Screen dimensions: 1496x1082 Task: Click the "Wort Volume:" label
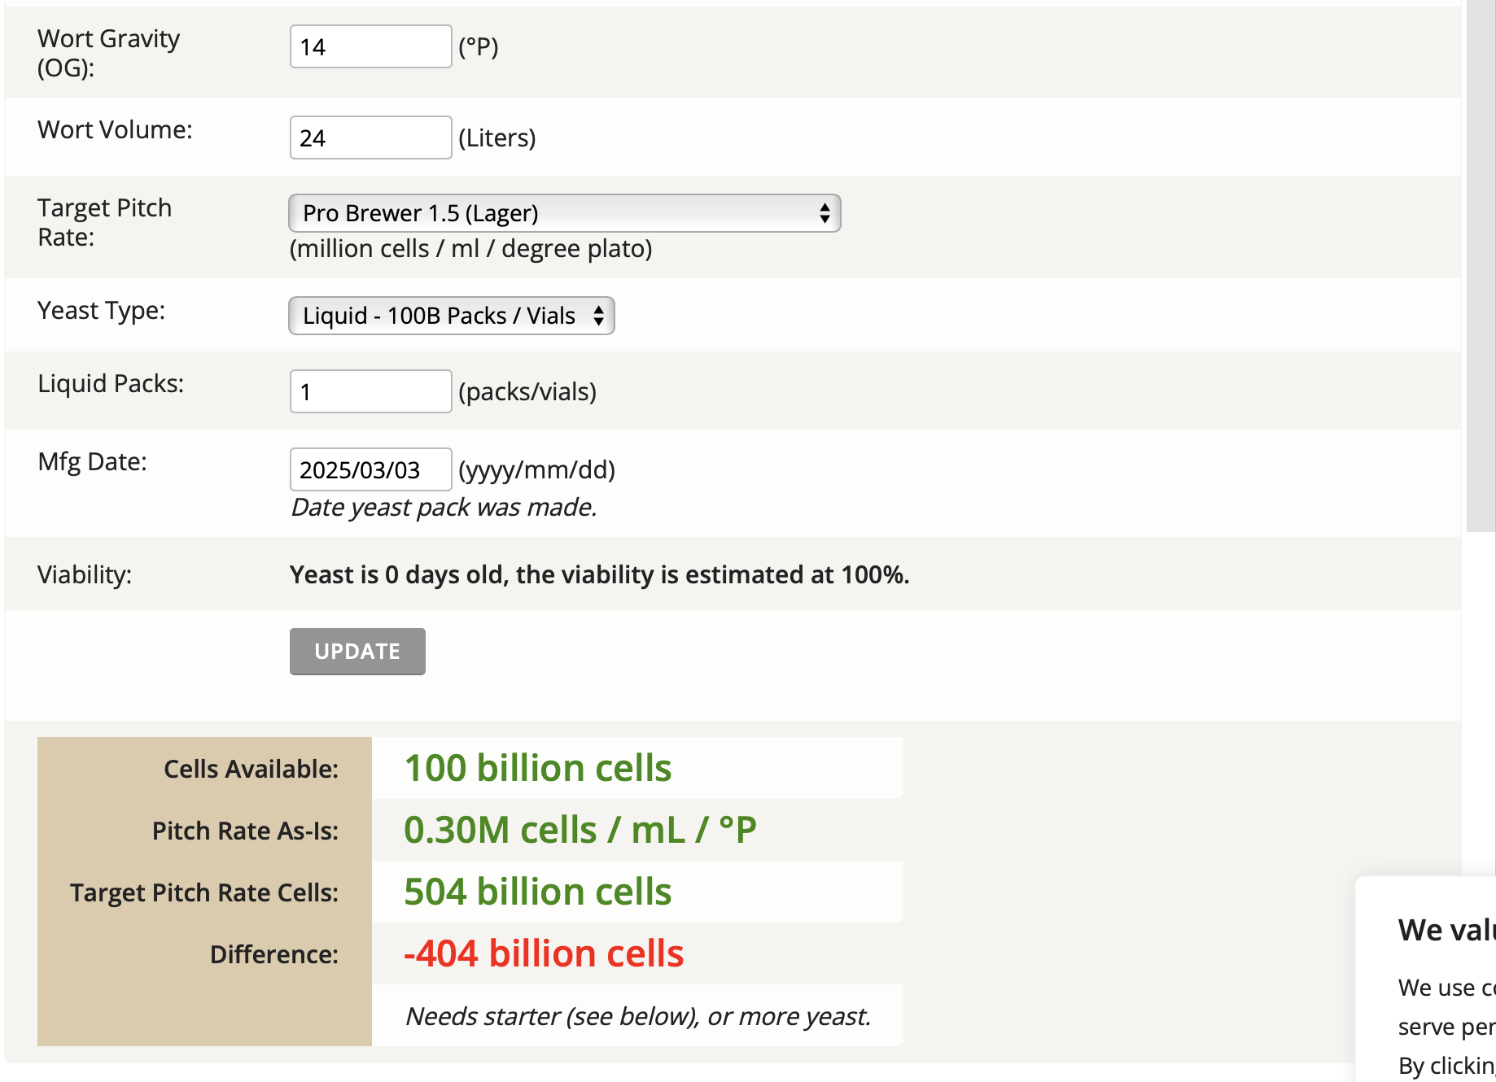pos(115,129)
